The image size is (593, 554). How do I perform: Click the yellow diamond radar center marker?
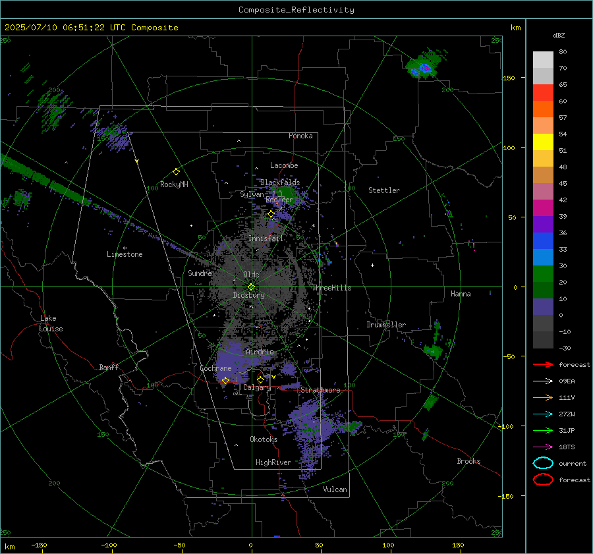coord(251,287)
